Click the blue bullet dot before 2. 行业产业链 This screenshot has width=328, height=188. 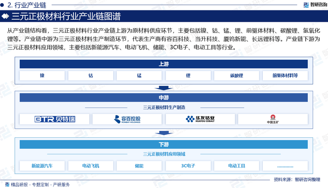[2, 5]
